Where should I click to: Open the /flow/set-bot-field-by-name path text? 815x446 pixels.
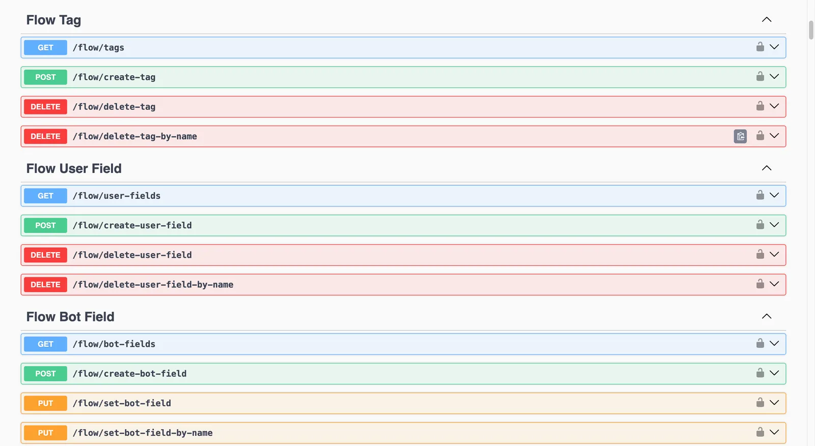pos(143,433)
